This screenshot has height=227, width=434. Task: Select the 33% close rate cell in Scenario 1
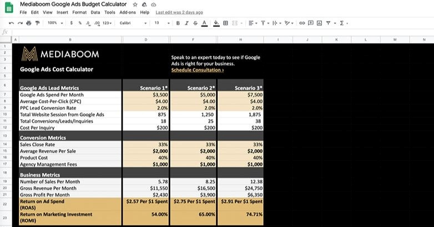tap(145, 144)
